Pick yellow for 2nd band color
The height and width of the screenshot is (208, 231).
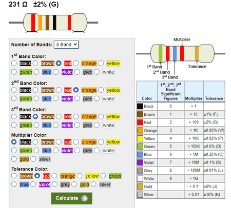click(x=101, y=90)
